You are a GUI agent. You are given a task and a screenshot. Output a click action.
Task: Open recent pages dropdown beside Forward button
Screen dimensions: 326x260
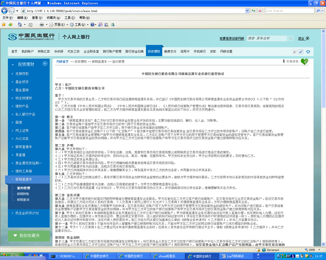point(17,11)
